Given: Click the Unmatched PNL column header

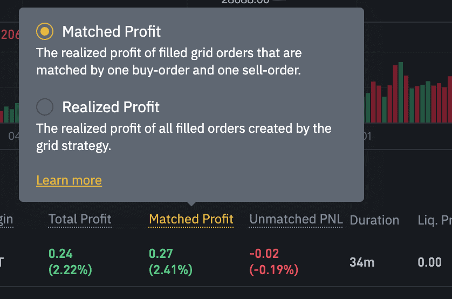Looking at the screenshot, I should coord(296,219).
